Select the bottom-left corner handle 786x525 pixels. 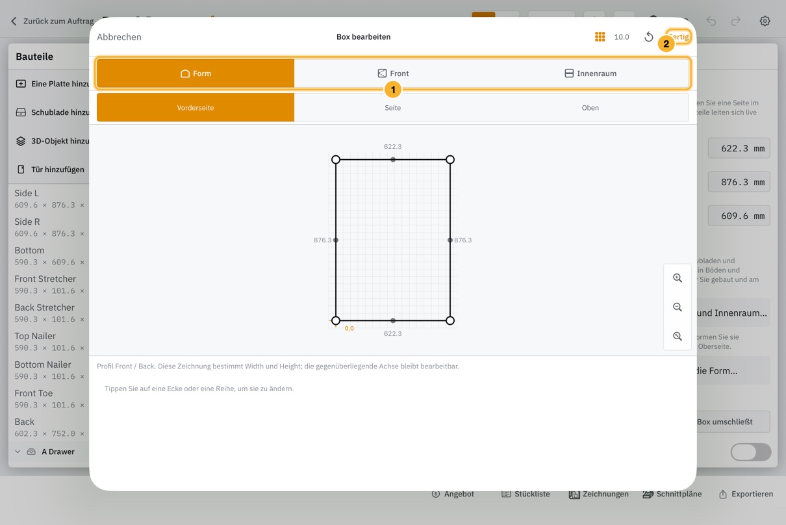(336, 320)
